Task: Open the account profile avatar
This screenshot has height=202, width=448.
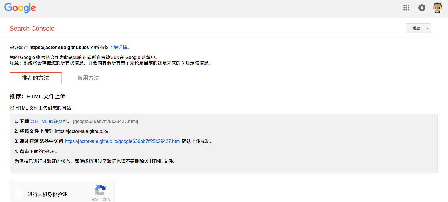Action: (x=437, y=8)
